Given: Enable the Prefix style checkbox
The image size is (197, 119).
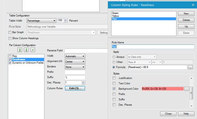Looking at the screenshot, I should 114,94.
